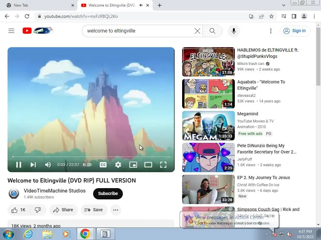The image size is (321, 240).
Task: Open the VideoTimeMachine Studios channel avatar
Action: tap(14, 193)
